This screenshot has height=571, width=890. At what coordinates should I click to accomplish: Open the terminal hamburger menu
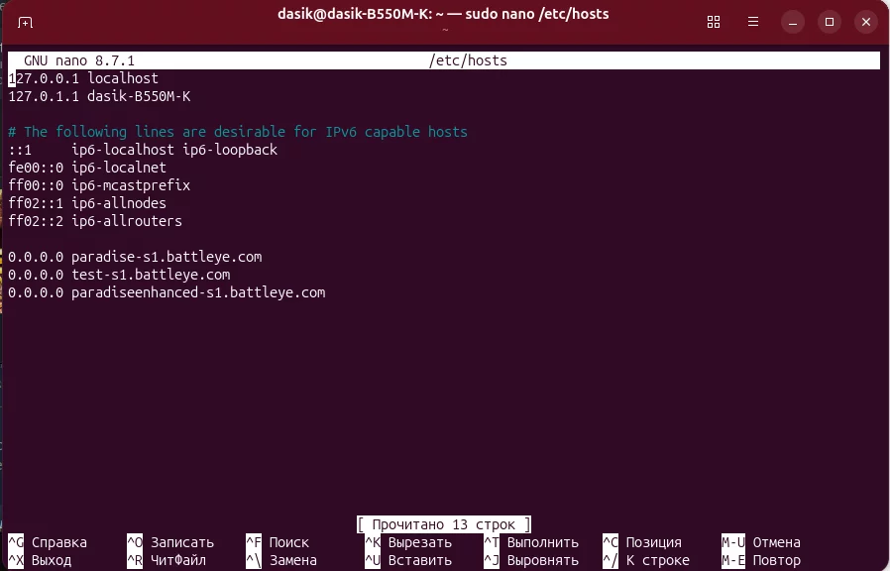click(753, 22)
